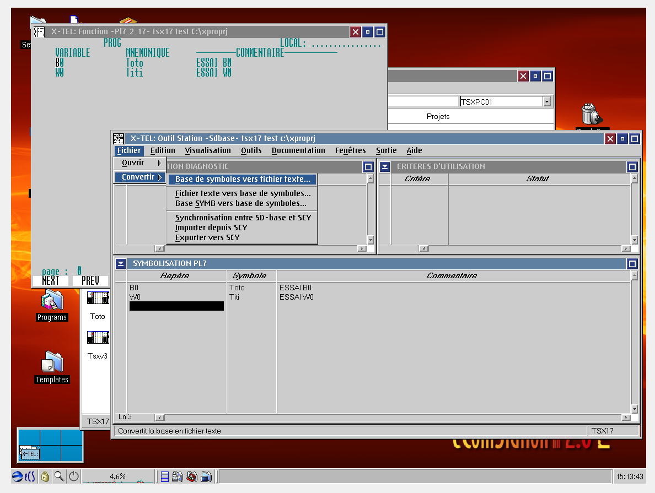Viewport: 655px width, 493px height.
Task: Expand the Ouvrir submenu
Action: coord(139,163)
